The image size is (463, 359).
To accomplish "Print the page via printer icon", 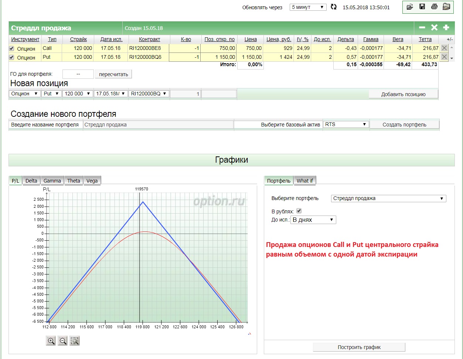I will 434,7.
